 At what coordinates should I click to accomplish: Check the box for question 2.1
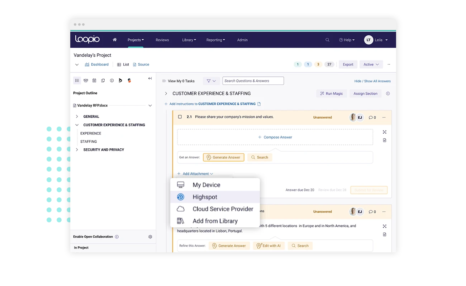point(180,117)
